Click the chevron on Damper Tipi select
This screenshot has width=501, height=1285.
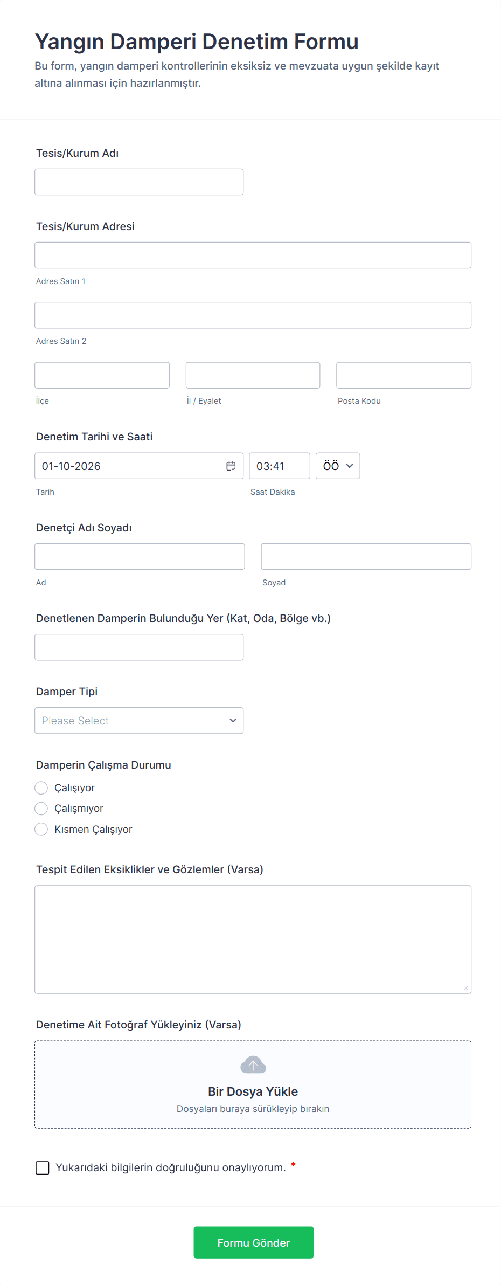coord(233,720)
